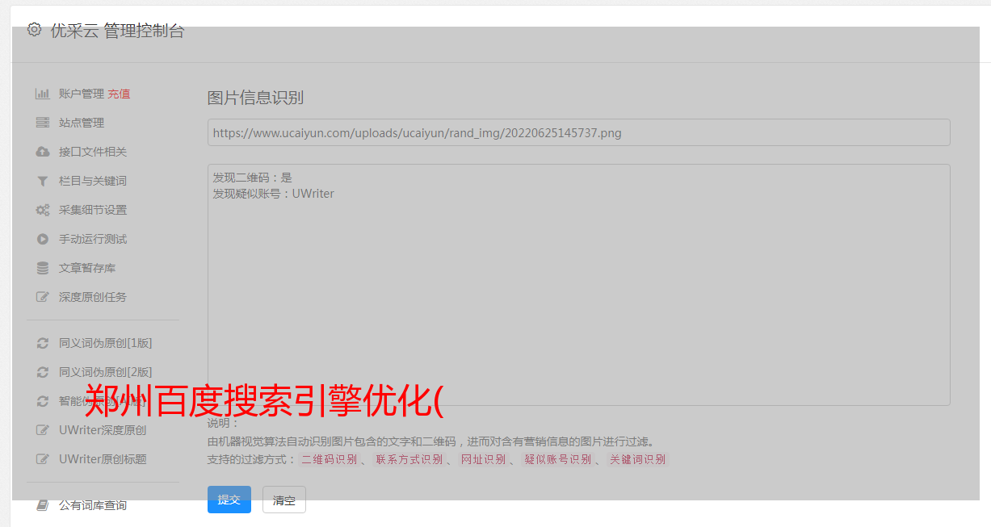Click the gears icon for 采集细节设置
Viewport: 991px width, 527px height.
click(43, 210)
